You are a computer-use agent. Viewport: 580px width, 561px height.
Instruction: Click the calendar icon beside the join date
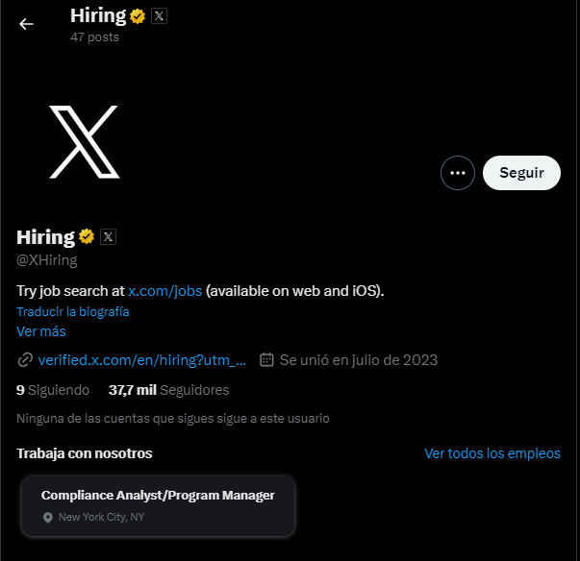[x=267, y=360]
